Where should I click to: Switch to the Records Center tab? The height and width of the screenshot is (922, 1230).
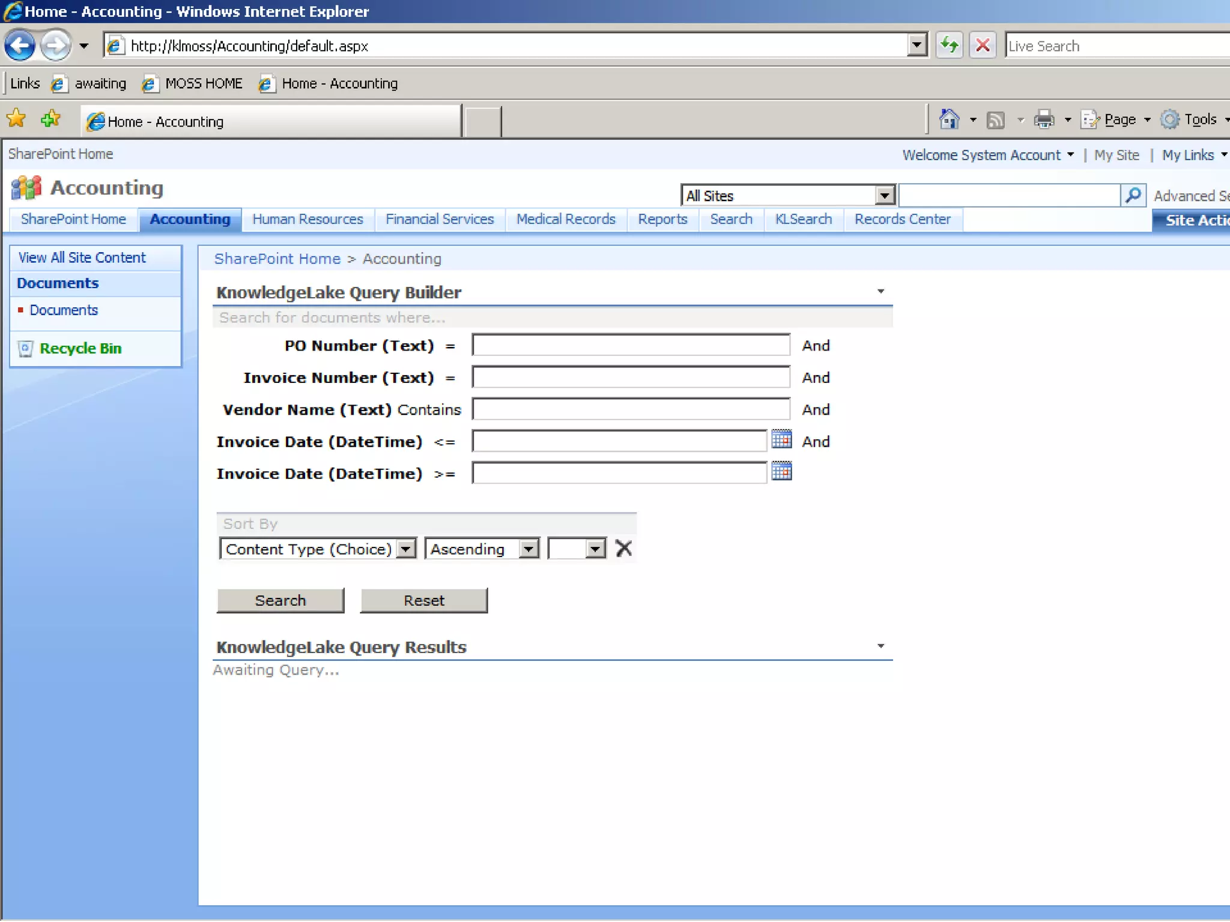click(902, 220)
